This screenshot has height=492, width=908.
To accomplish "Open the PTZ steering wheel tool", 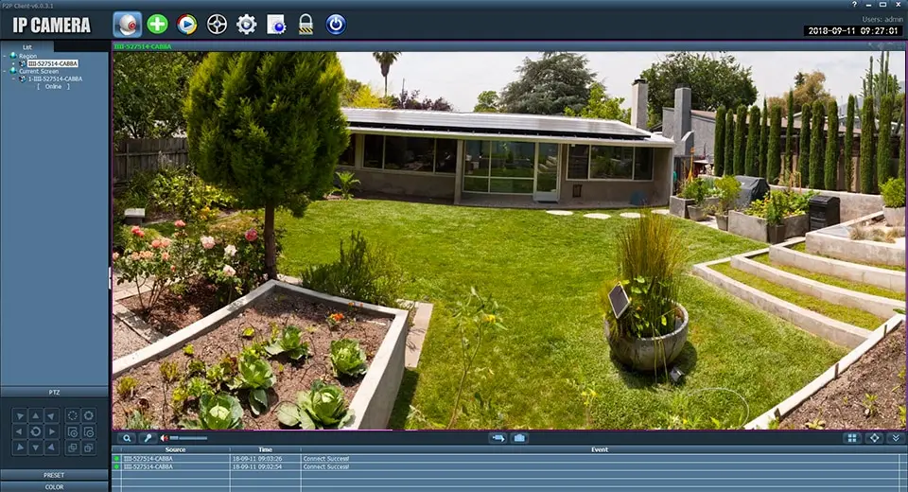I will click(217, 25).
